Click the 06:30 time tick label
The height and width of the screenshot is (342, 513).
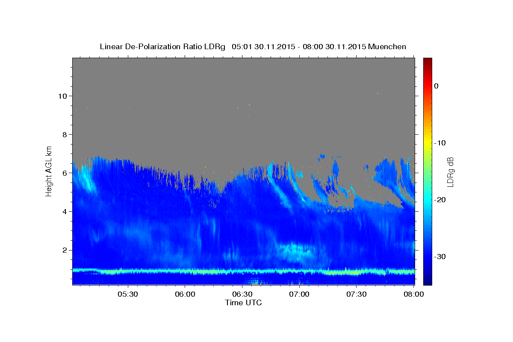[242, 295]
